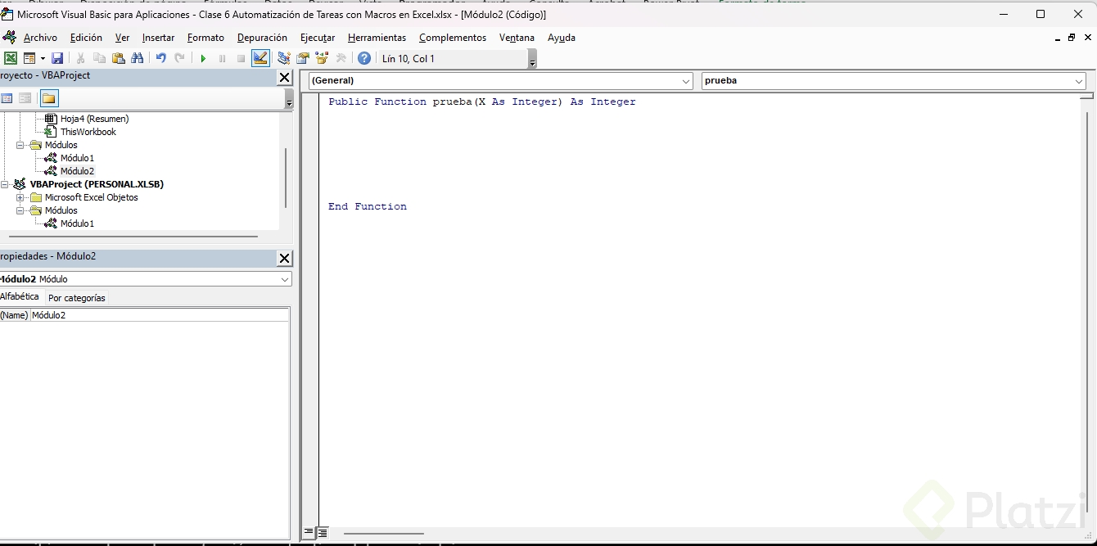Click the (Name) property value field Módulo2

point(160,315)
